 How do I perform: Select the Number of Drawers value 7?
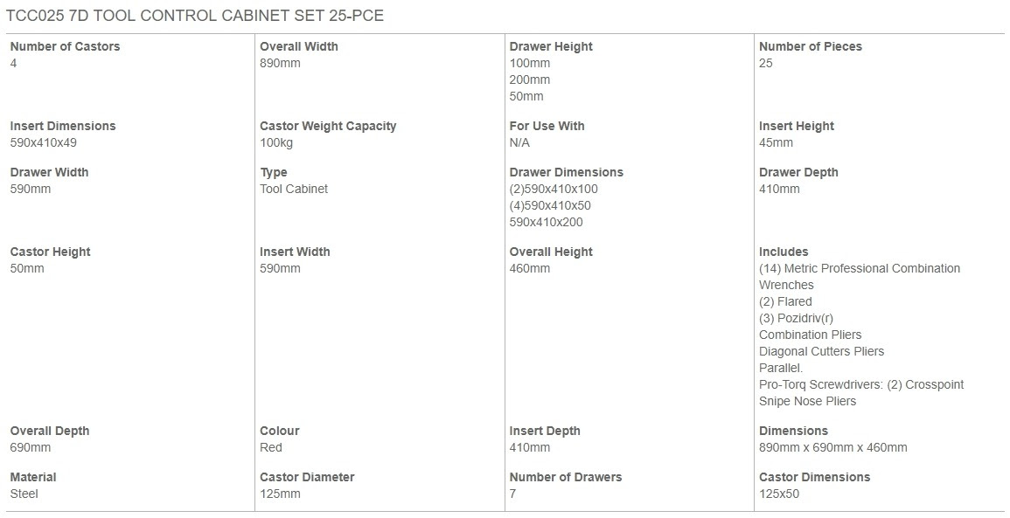tap(512, 494)
